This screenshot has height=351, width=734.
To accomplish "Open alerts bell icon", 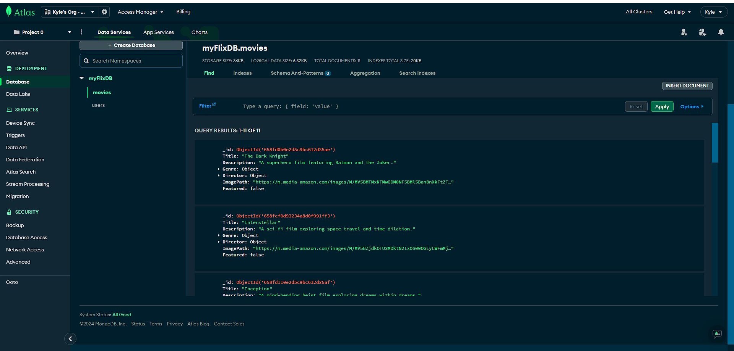I will 721,32.
